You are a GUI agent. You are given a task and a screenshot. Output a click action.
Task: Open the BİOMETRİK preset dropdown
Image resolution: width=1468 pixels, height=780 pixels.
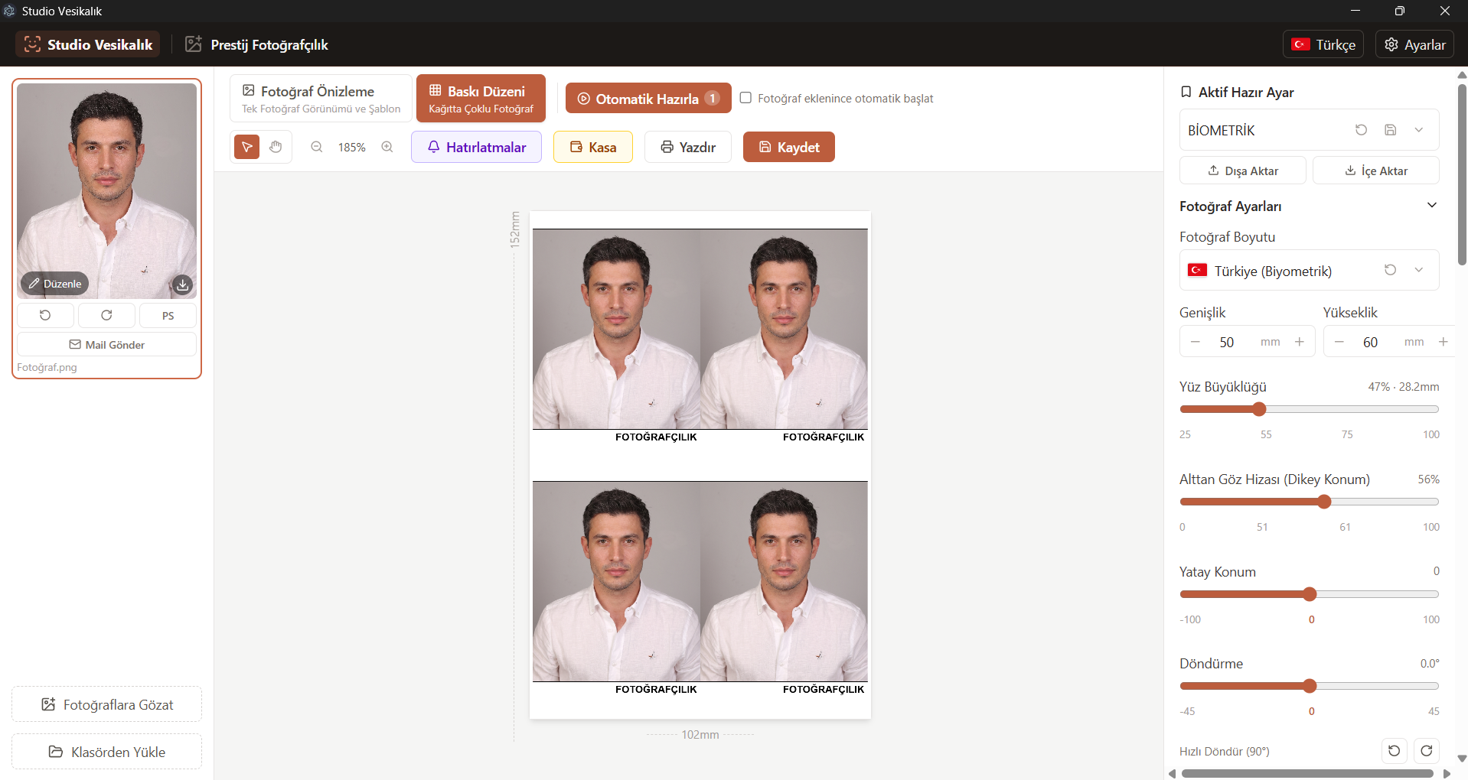pos(1418,130)
